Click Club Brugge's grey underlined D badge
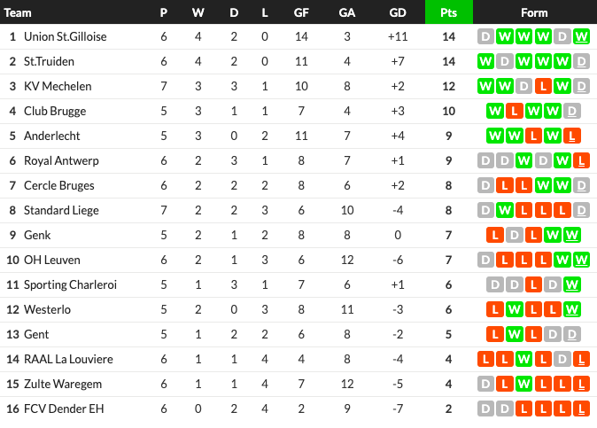The image size is (597, 428). point(572,111)
